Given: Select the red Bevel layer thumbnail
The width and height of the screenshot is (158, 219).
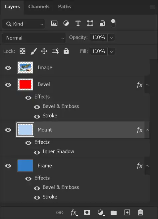Looking at the screenshot, I should point(25,85).
